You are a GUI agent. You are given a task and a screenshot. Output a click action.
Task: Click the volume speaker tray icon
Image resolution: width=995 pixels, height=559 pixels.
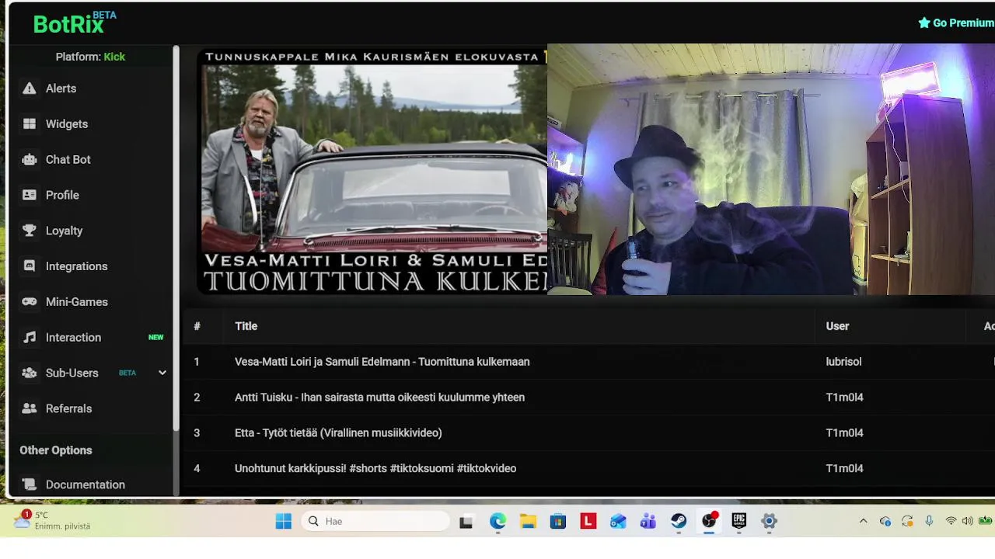click(x=968, y=521)
